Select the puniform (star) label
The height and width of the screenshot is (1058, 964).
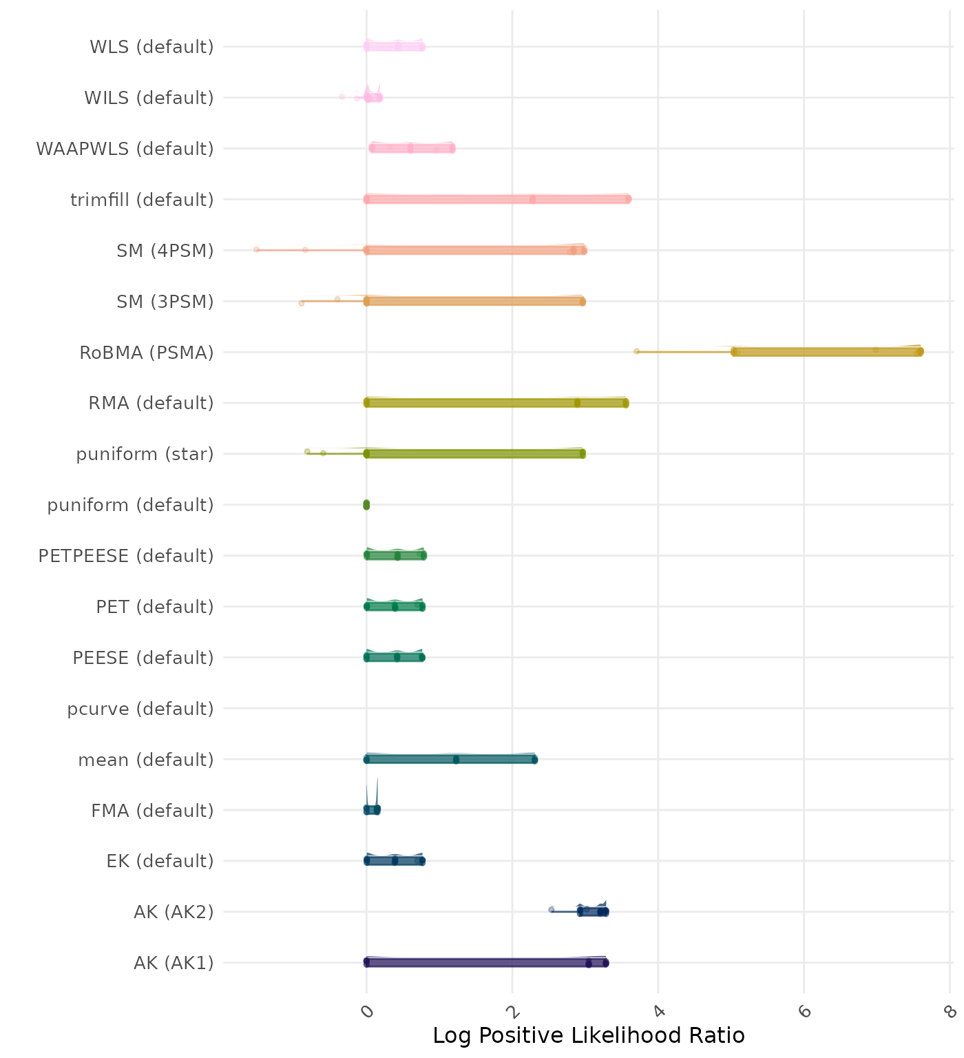click(x=145, y=454)
